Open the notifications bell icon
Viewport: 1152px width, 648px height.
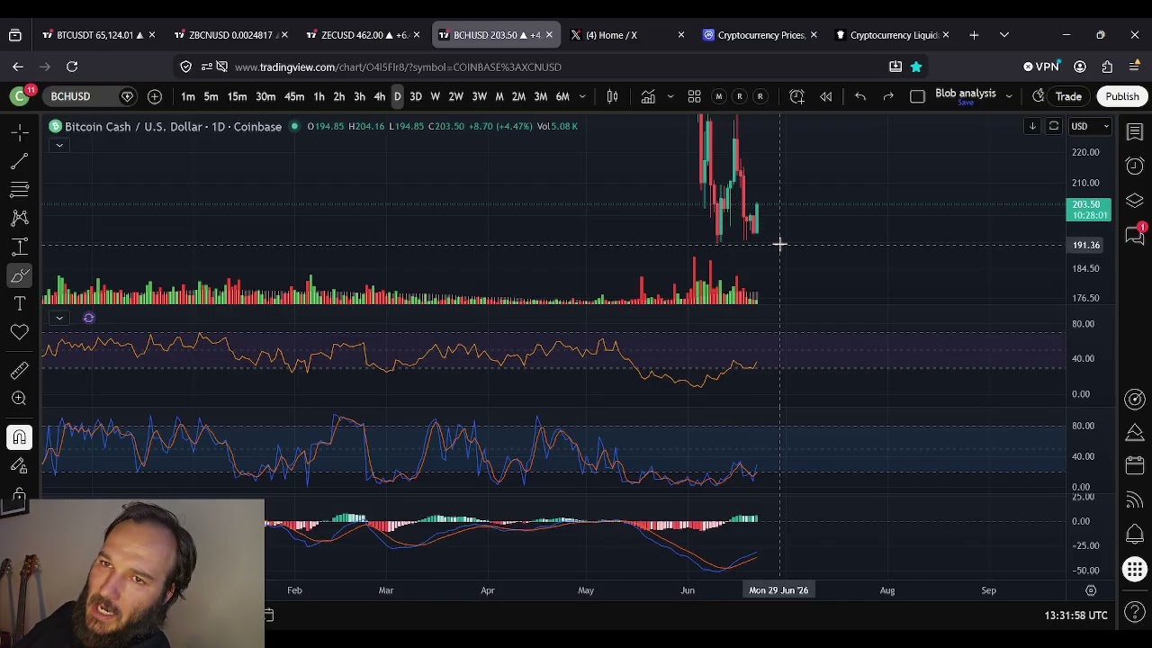click(1135, 535)
